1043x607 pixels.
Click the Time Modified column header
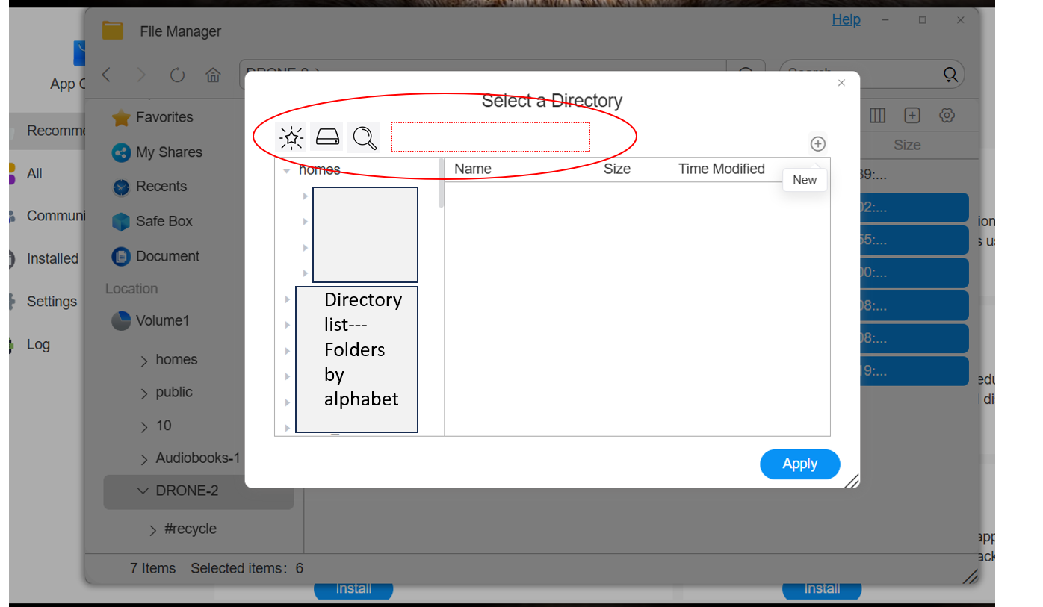coord(721,169)
